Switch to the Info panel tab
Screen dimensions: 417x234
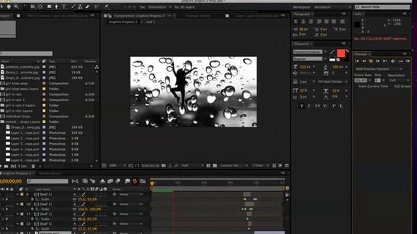[x=358, y=14]
